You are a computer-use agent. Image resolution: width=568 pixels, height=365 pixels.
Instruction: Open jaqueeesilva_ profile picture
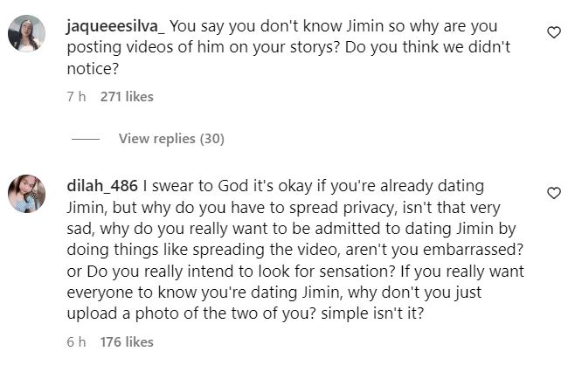(26, 34)
